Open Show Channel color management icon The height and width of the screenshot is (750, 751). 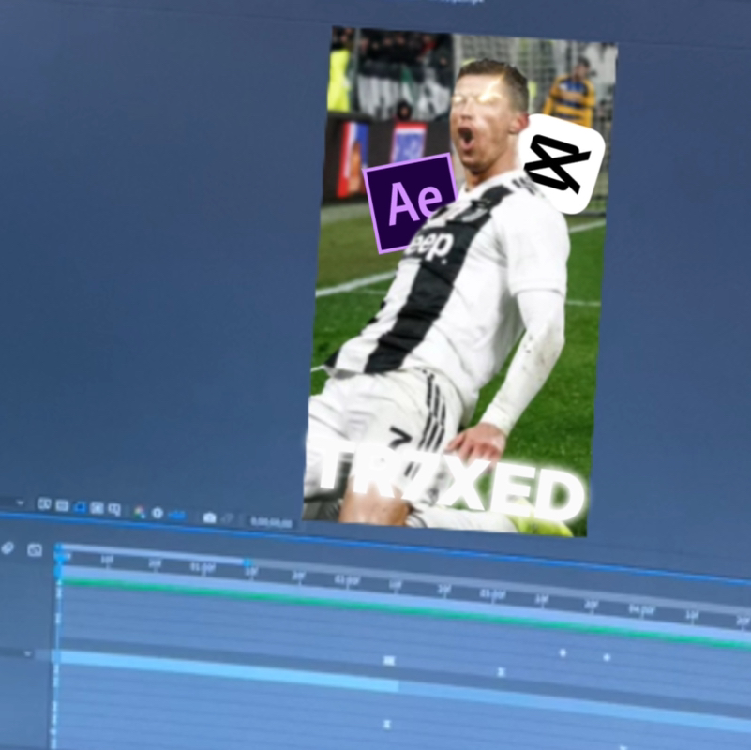(x=140, y=512)
